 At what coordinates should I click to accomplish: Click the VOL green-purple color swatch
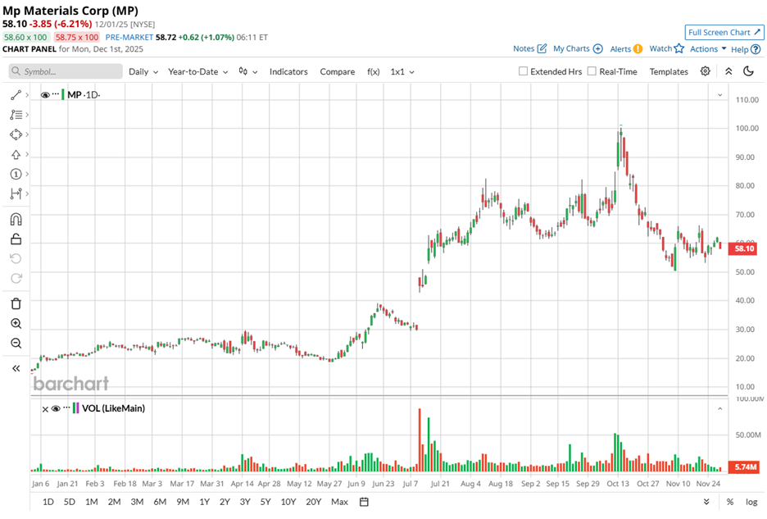tap(75, 408)
